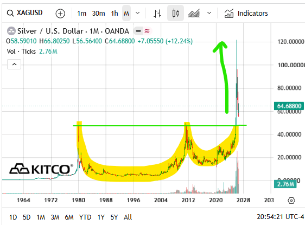Viewport: 305px width, 225px height.
Task: Click the 20:54:21 UTC-4 timezone clock
Action: pos(280,217)
